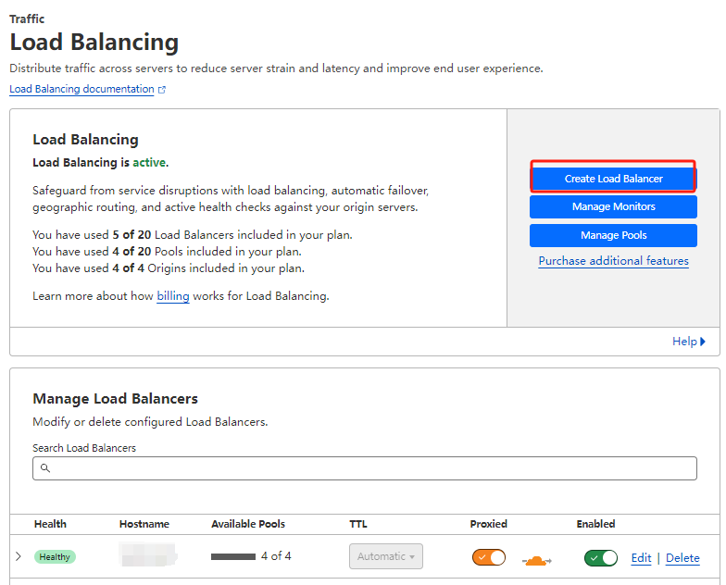Image resolution: width=726 pixels, height=585 pixels.
Task: Open Manage Monitors
Action: coord(613,206)
